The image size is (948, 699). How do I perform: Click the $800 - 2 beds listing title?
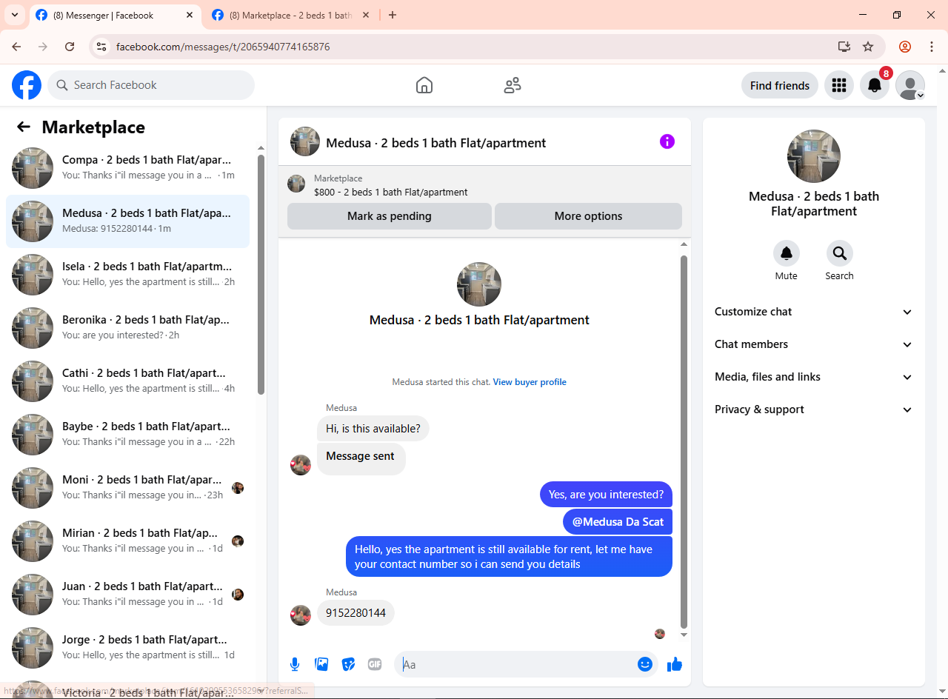(391, 192)
